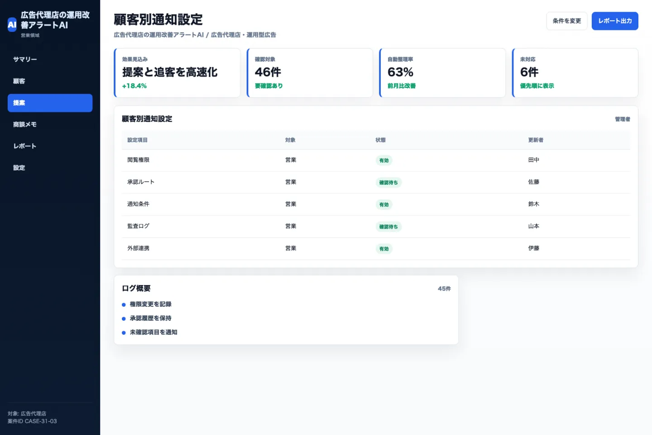Screen dimensions: 652x435
Task: Navigate to レポート in the sidebar
Action: pyautogui.click(x=50, y=146)
